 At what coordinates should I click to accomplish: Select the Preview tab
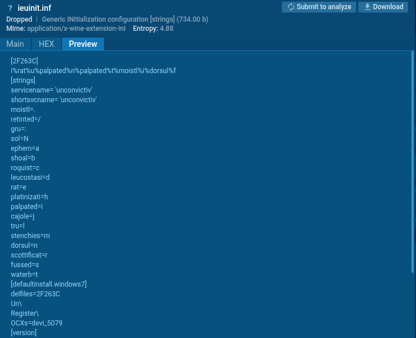point(83,44)
